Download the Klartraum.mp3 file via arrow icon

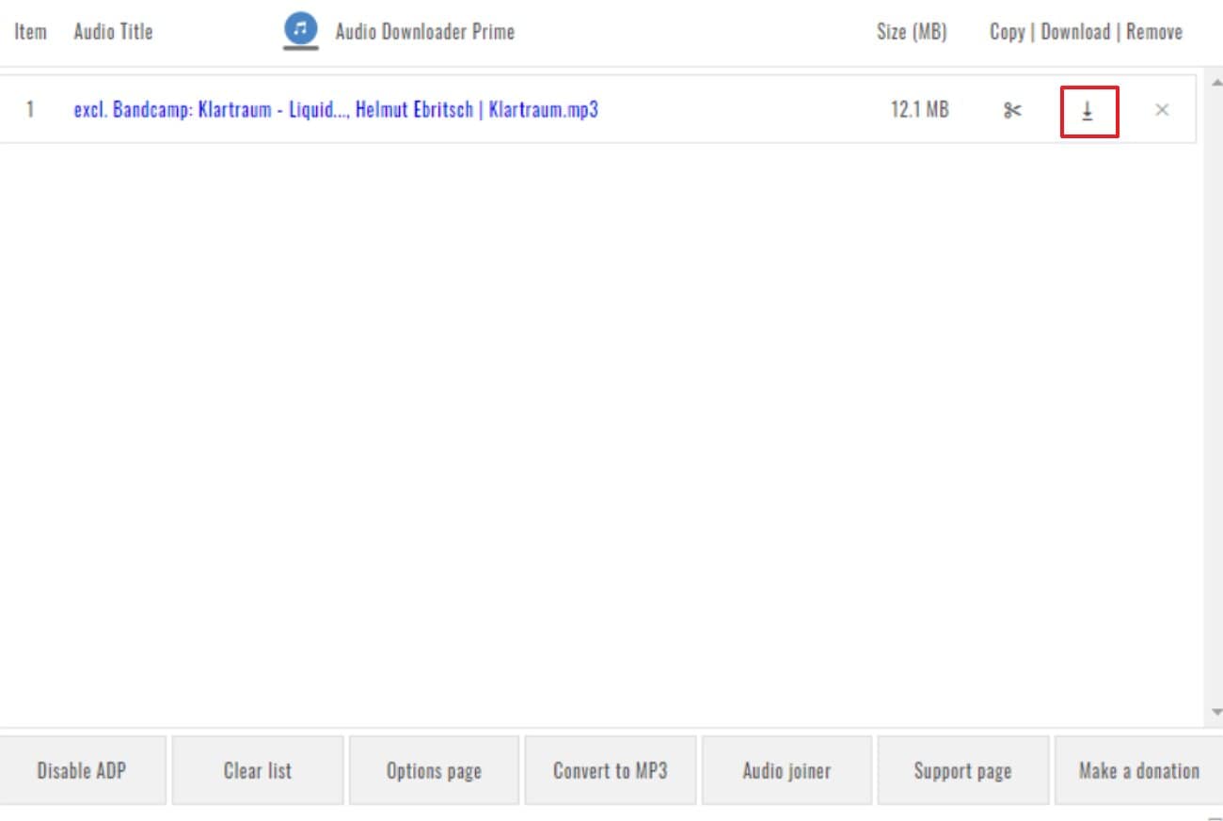tap(1088, 111)
